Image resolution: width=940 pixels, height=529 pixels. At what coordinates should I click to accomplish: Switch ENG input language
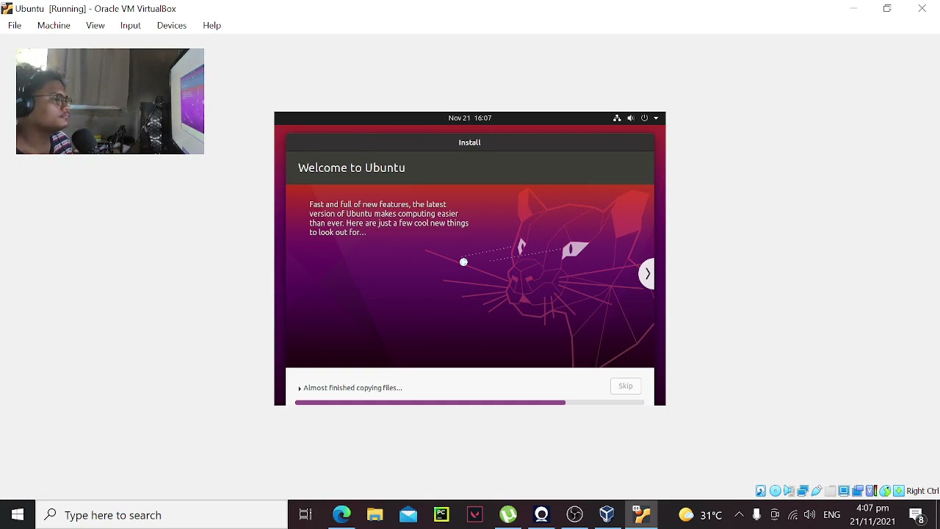831,515
